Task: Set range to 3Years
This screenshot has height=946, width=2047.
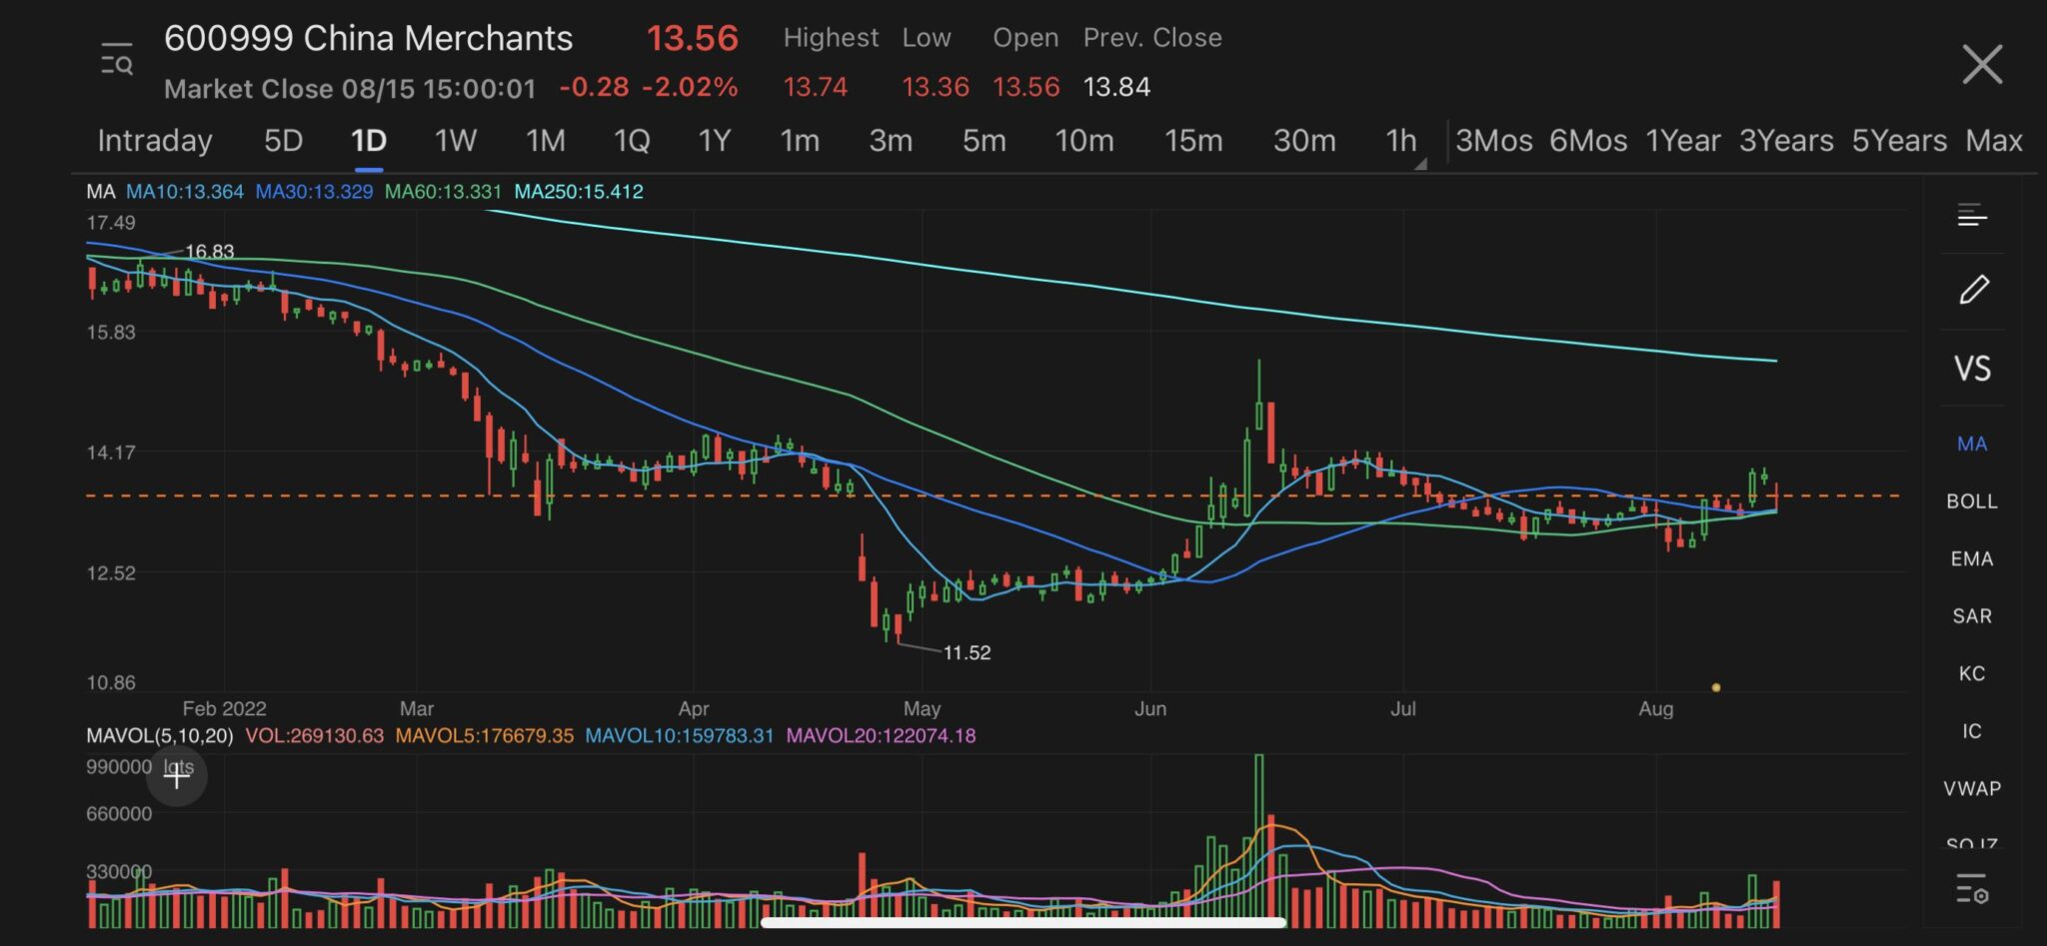Action: [1786, 141]
